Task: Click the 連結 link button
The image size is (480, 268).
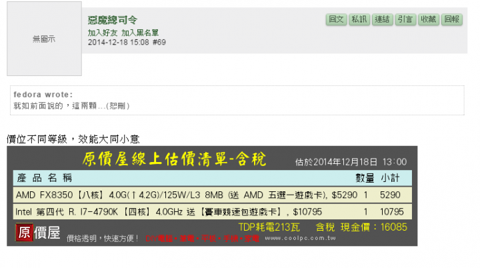Action: point(383,19)
